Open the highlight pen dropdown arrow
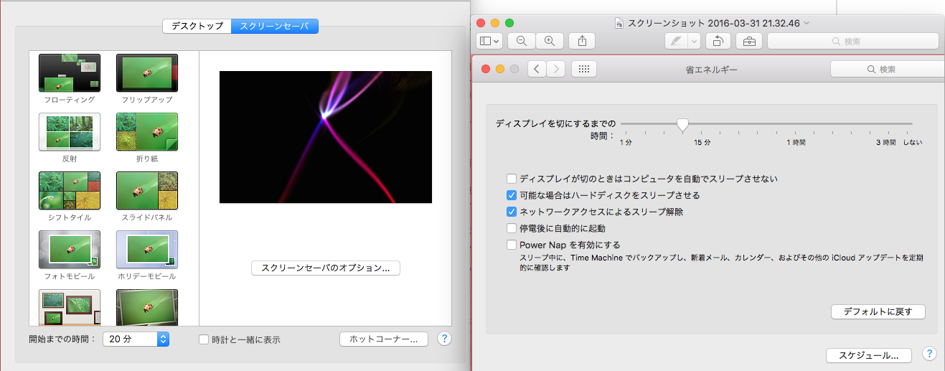Viewport: 945px width, 371px height. (x=694, y=42)
